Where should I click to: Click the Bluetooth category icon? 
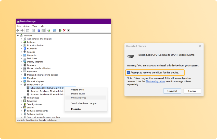click(x=25, y=49)
